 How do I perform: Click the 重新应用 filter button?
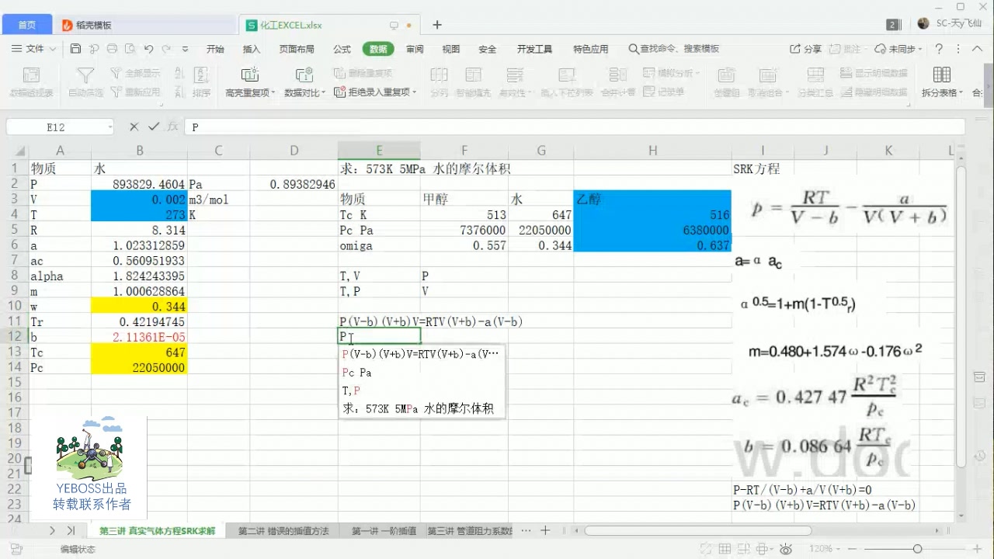click(135, 92)
